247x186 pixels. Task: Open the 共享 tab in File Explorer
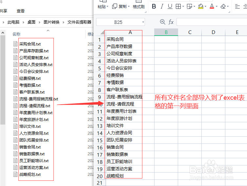[4, 11]
